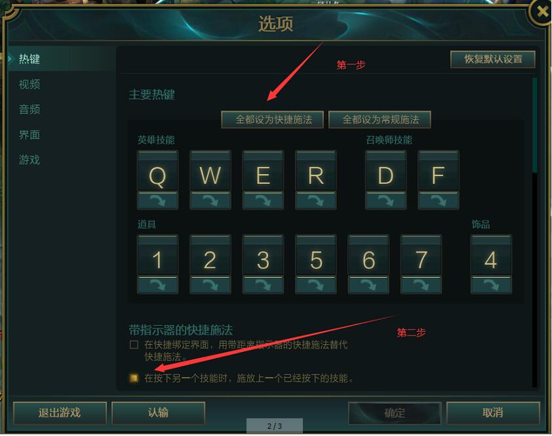Open the 游戏 settings tab
The width and height of the screenshot is (552, 436).
click(x=30, y=160)
